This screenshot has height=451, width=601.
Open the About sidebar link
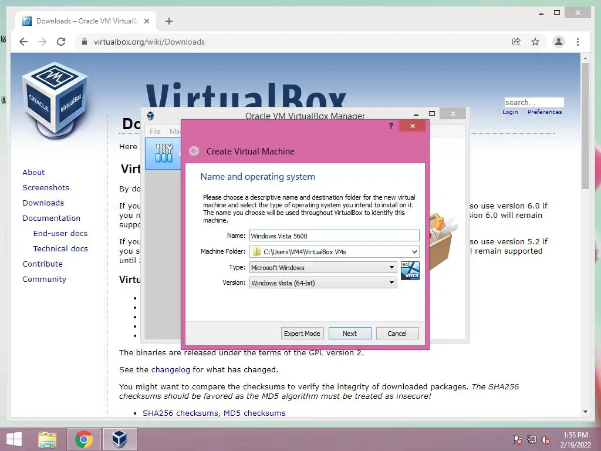pyautogui.click(x=33, y=172)
